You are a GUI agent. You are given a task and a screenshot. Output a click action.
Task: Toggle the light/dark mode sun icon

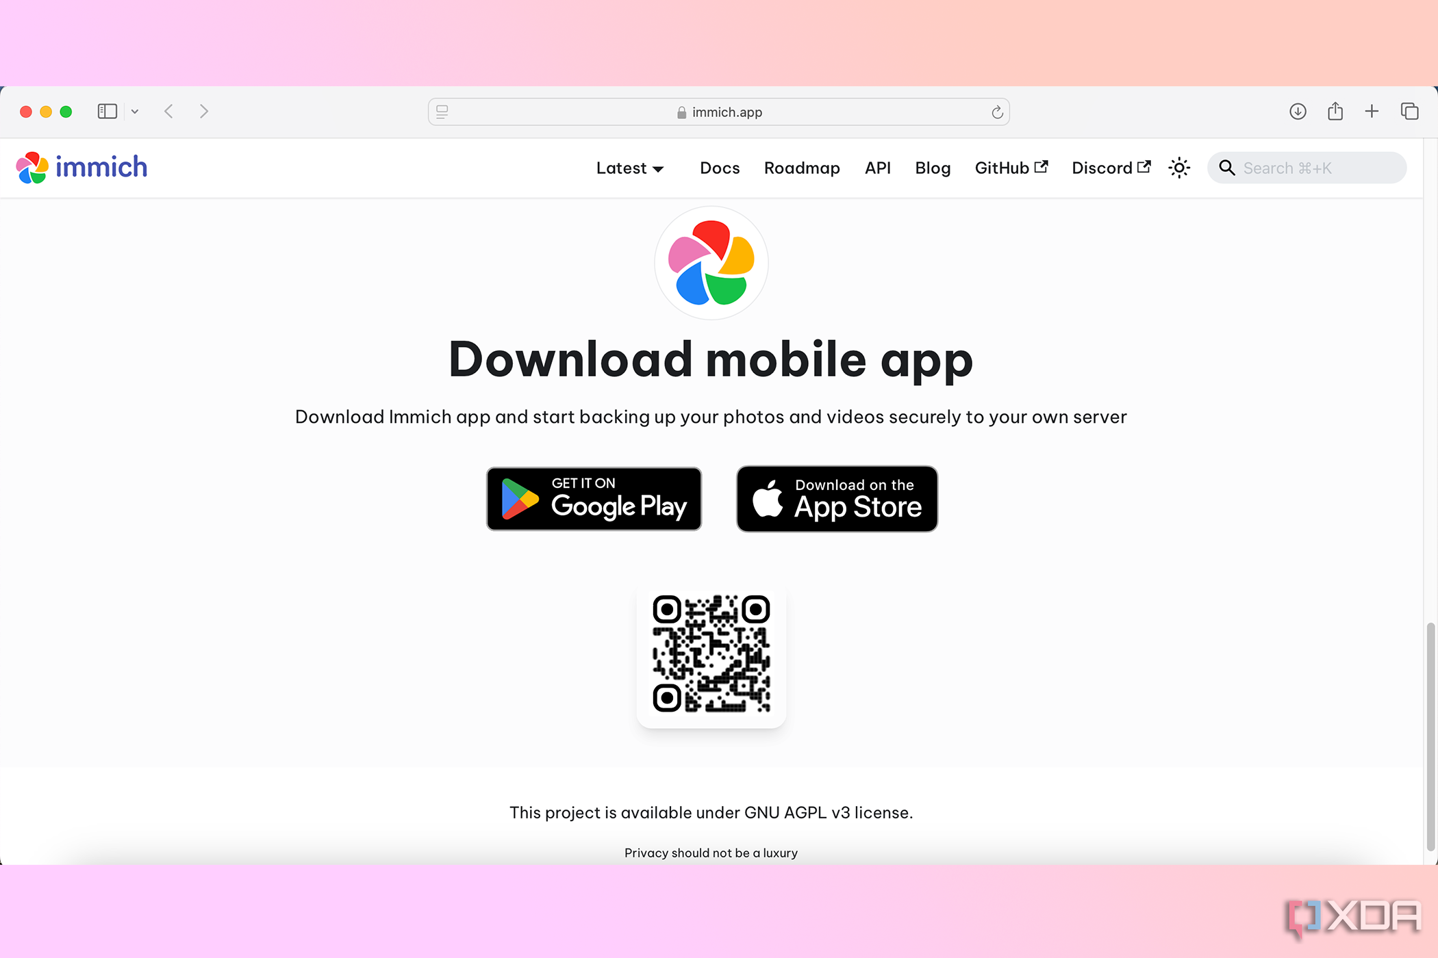click(x=1179, y=168)
